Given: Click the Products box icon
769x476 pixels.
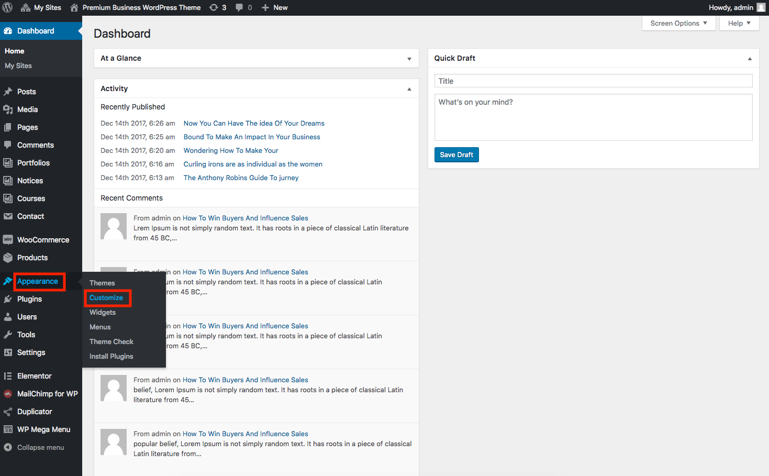Looking at the screenshot, I should [8, 258].
